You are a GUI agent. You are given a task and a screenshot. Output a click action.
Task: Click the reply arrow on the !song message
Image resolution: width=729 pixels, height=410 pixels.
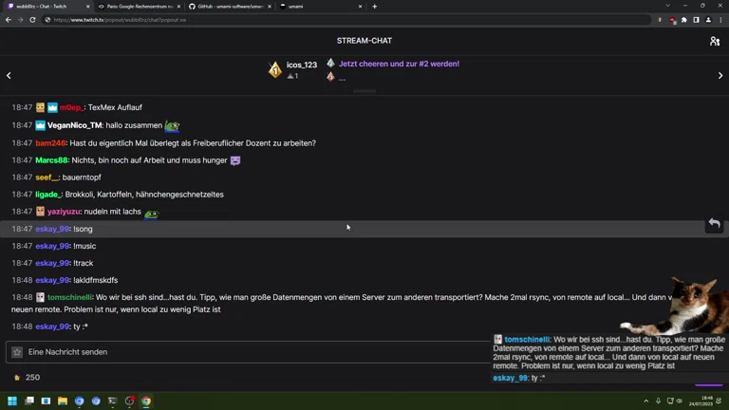coord(714,224)
